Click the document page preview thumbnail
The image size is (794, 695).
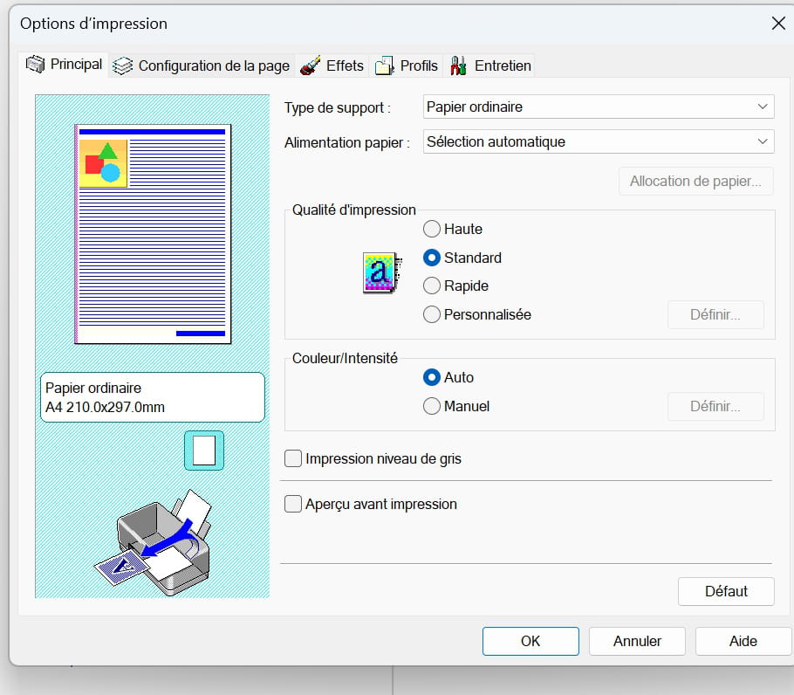(153, 234)
